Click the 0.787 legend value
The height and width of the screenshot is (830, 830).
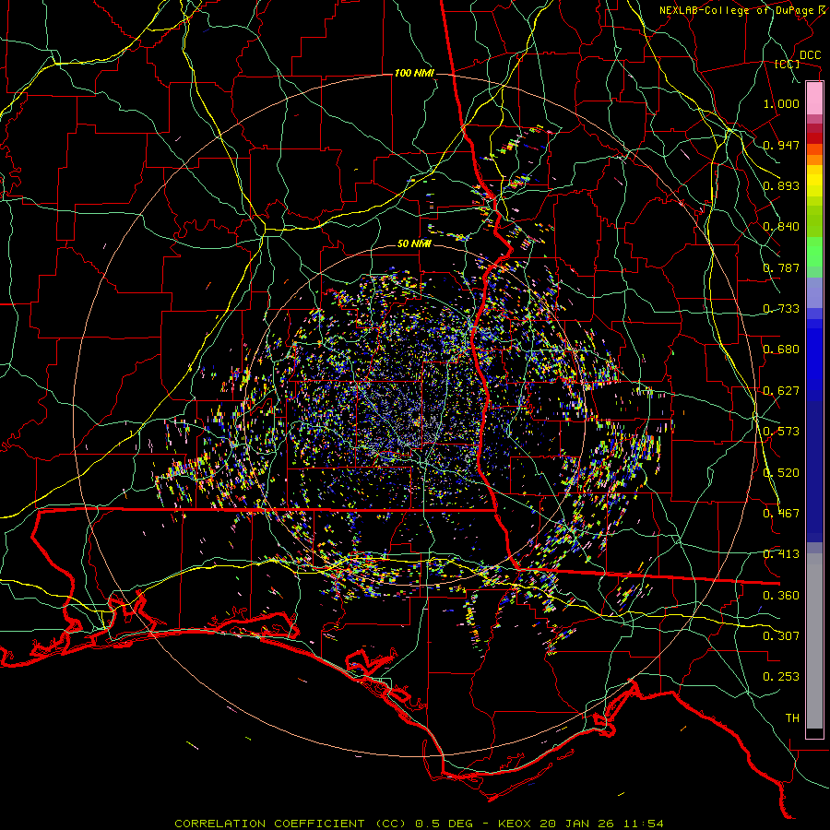point(781,267)
